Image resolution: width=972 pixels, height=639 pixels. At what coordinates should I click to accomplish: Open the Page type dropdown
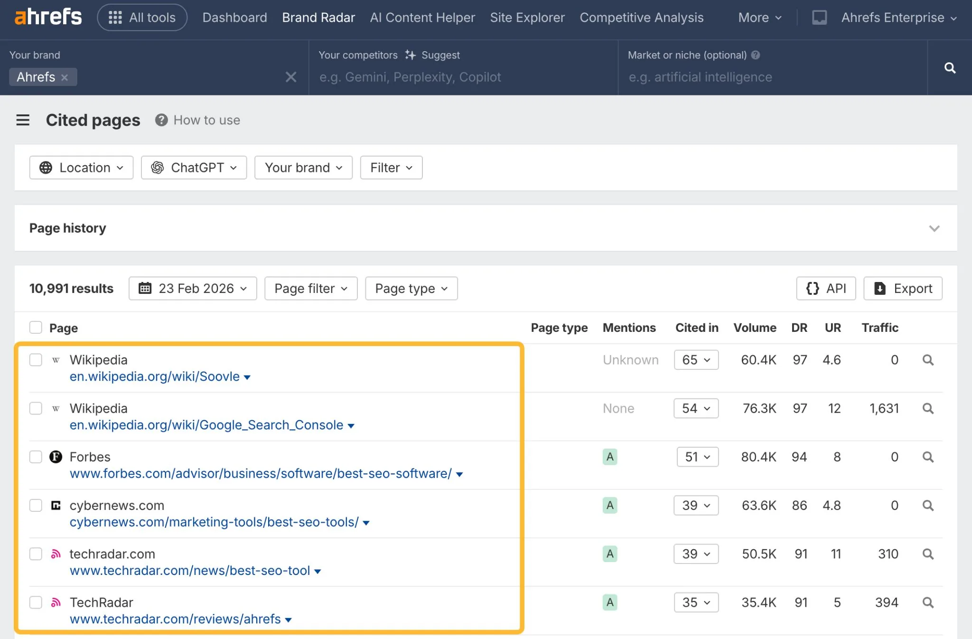(x=411, y=288)
